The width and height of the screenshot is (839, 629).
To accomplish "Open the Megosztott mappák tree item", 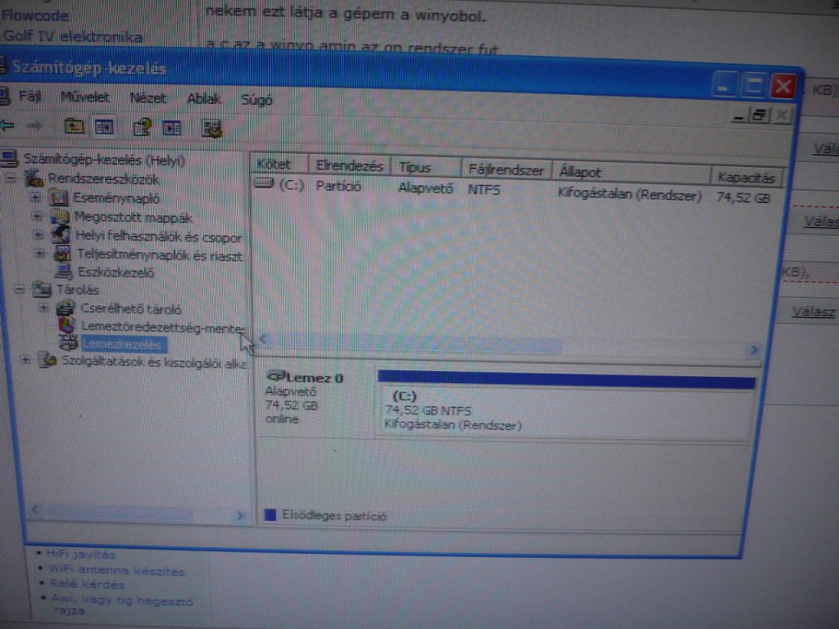I will (x=134, y=218).
